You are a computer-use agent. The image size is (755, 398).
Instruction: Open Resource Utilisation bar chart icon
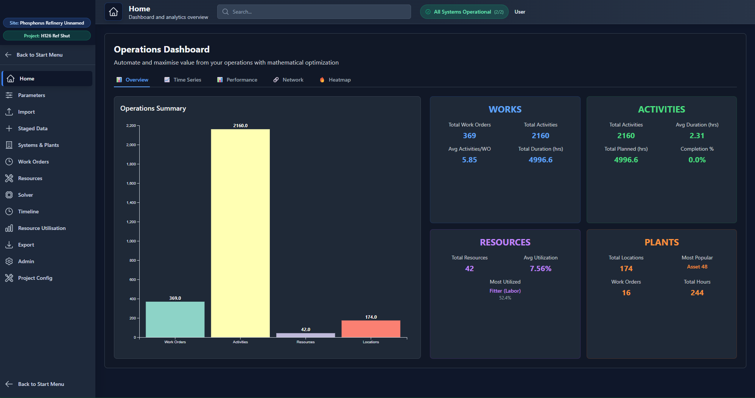click(x=9, y=228)
